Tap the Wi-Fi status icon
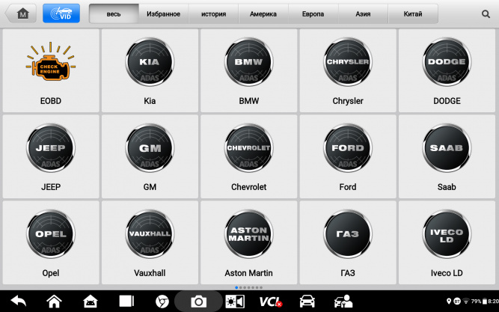Image resolution: width=499 pixels, height=312 pixels. click(x=466, y=302)
